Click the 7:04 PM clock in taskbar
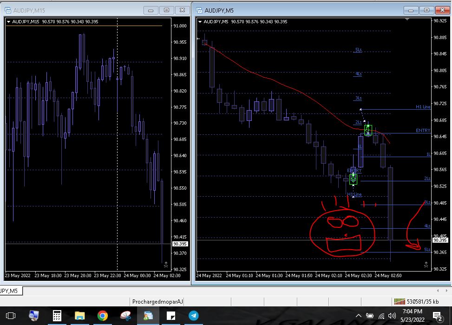This screenshot has width=452, height=325. [x=412, y=312]
